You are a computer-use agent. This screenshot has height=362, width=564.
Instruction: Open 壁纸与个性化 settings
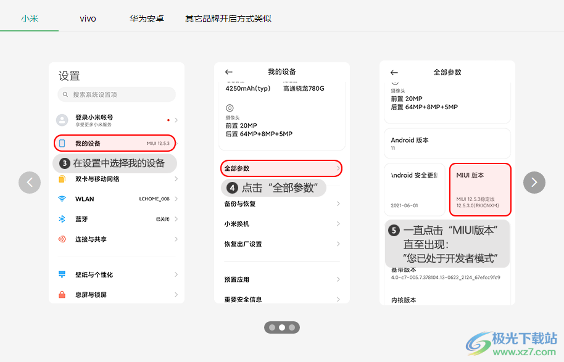[117, 274]
